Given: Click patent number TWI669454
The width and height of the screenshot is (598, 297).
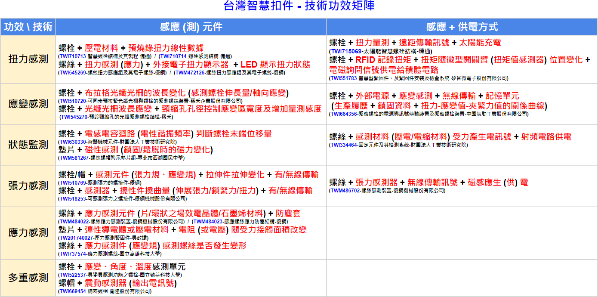Looking at the screenshot, I should click(73, 291).
